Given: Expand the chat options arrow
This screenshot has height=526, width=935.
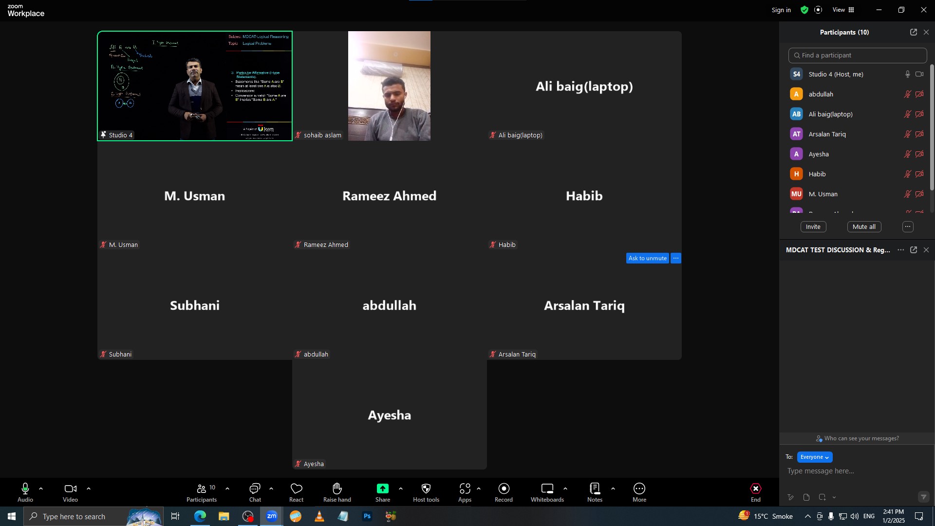Looking at the screenshot, I should pos(271,488).
